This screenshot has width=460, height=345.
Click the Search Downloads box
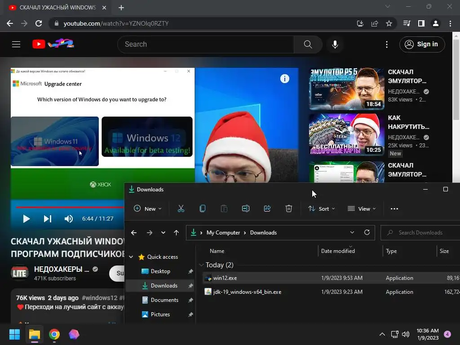(420, 233)
